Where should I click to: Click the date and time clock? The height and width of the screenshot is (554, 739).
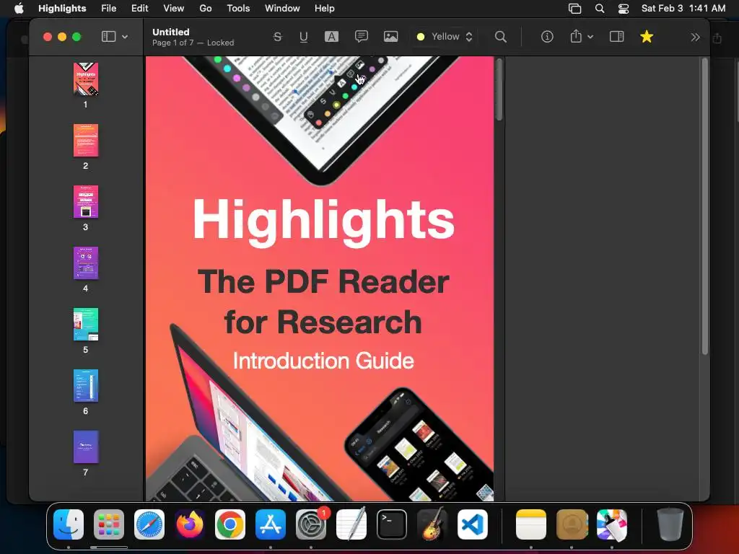[683, 9]
